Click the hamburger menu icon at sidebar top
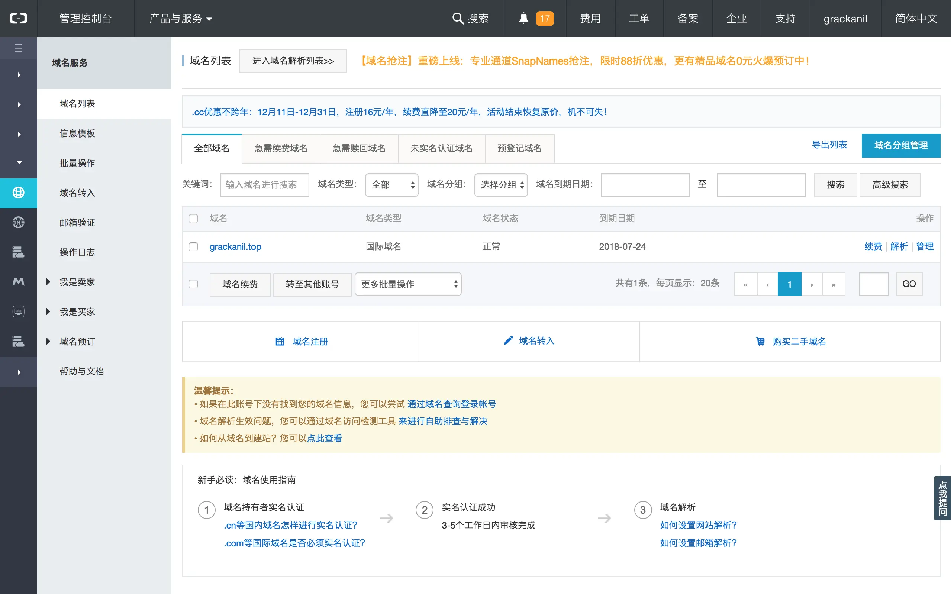Viewport: 951px width, 594px height. [x=19, y=48]
